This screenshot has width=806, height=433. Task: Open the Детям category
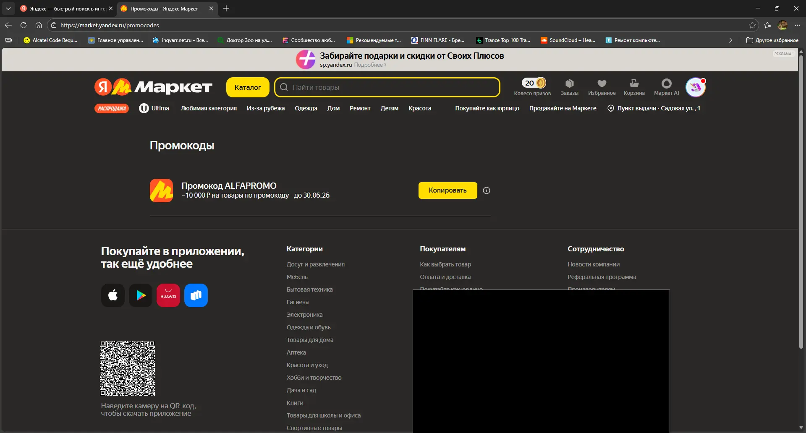390,108
